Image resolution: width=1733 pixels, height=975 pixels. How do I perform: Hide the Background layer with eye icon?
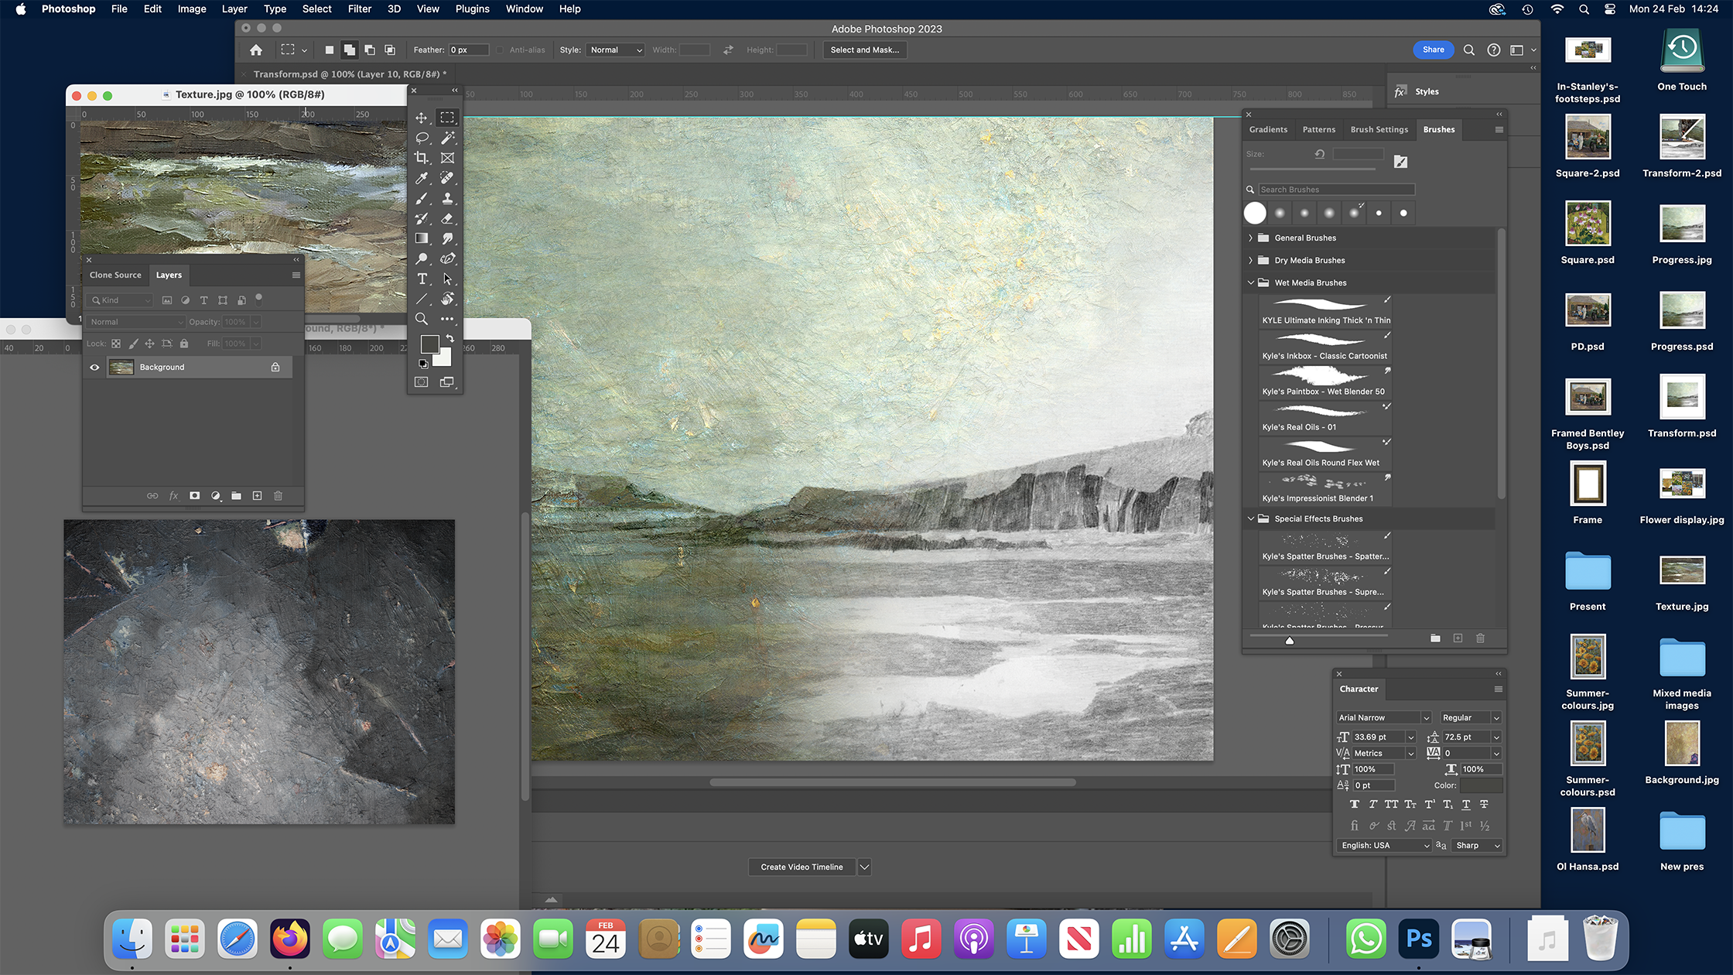coord(94,368)
